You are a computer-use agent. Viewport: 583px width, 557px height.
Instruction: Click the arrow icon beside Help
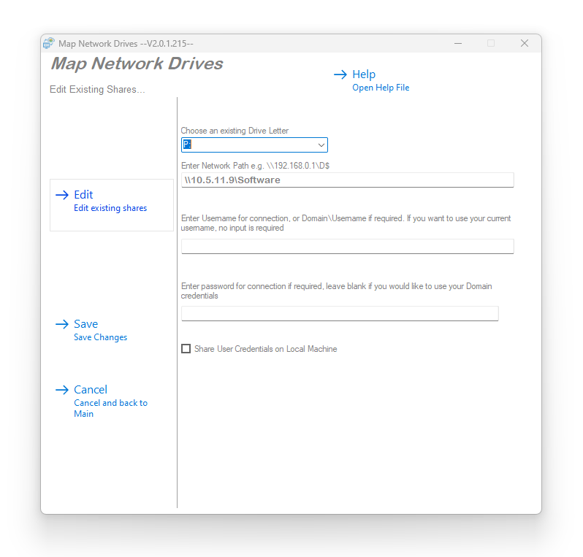coord(340,74)
